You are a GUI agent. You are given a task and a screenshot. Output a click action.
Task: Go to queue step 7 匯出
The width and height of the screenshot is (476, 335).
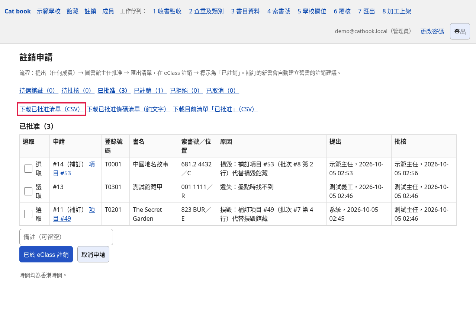click(x=367, y=11)
